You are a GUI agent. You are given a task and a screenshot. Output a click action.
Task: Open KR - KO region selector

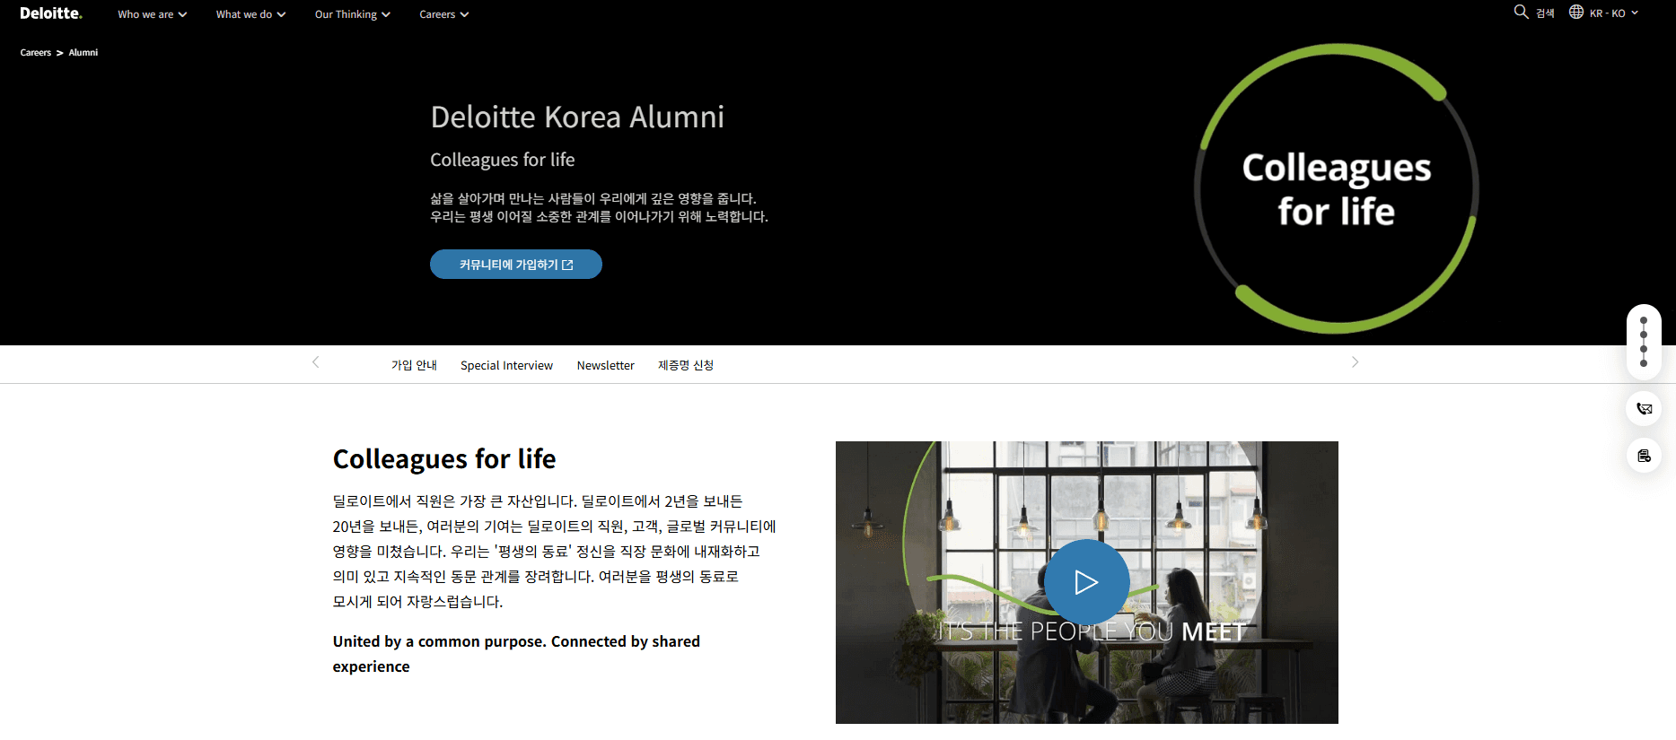(x=1613, y=13)
